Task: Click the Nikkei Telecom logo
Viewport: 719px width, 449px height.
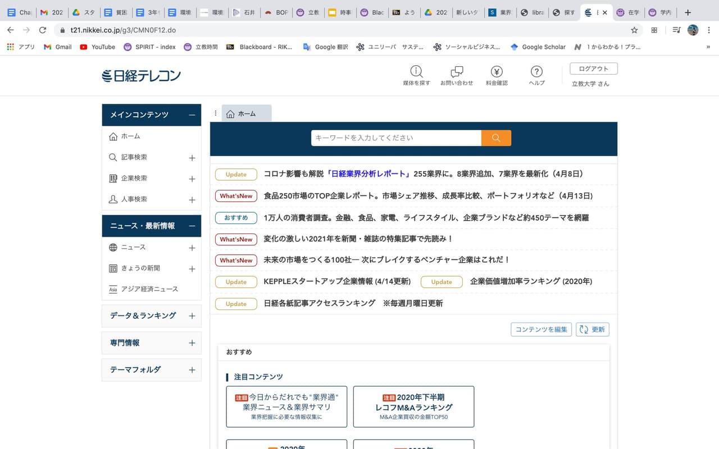Action: [142, 76]
